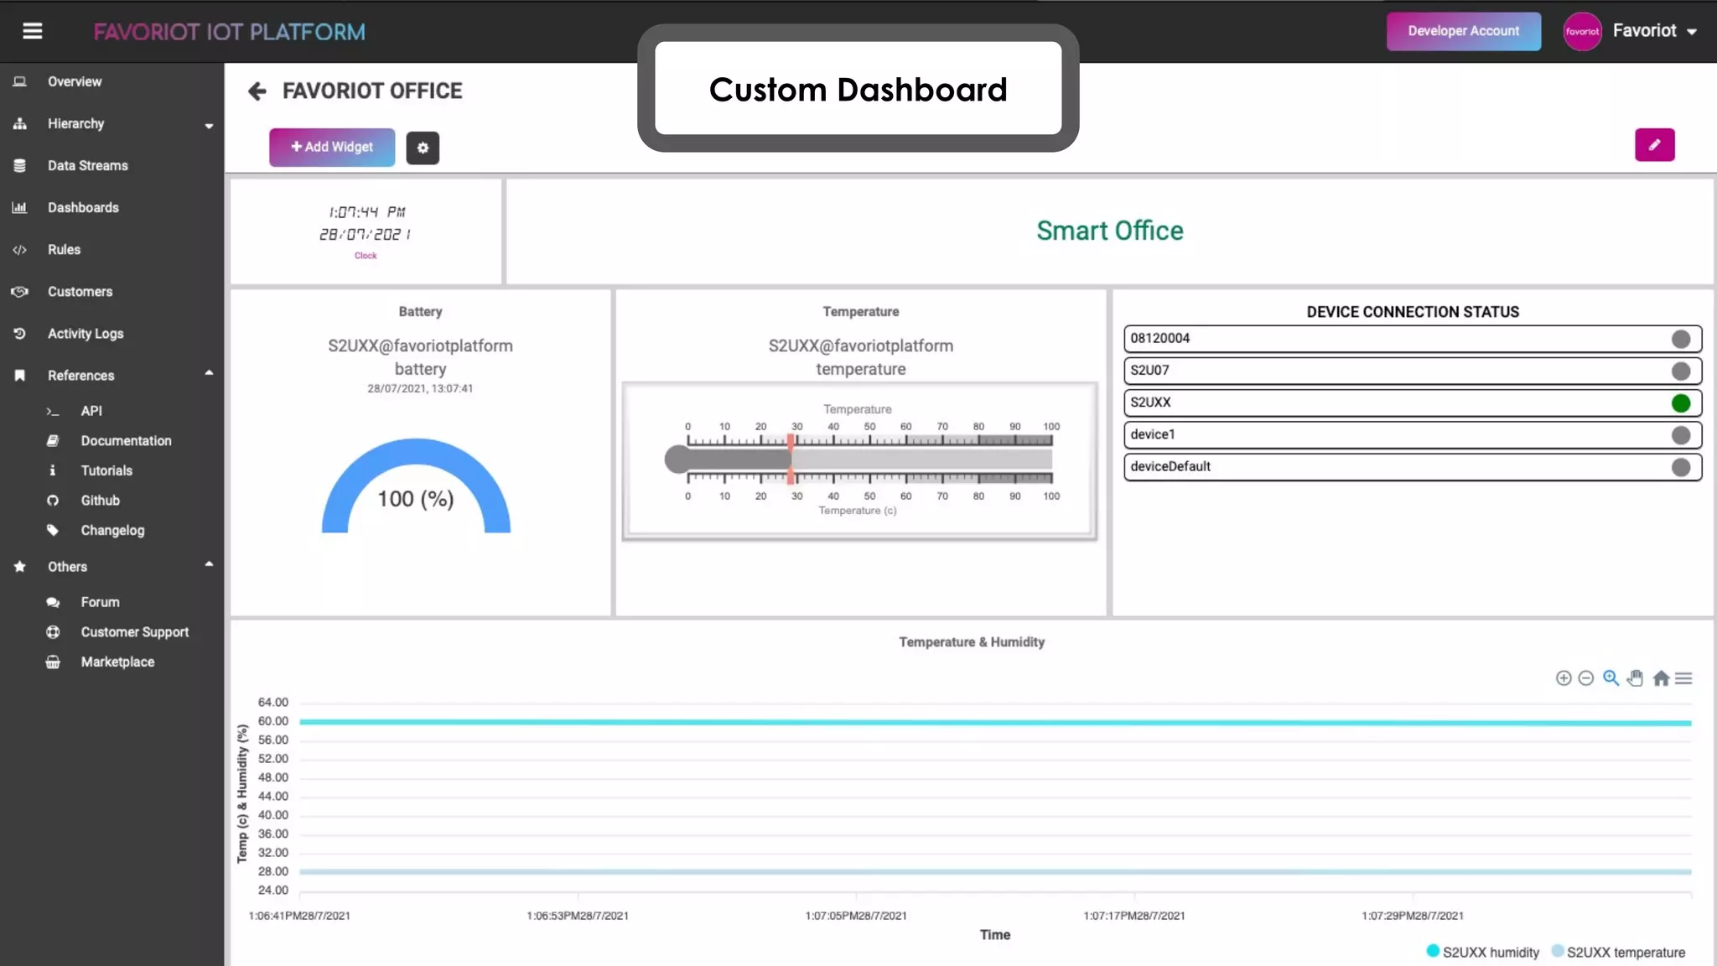Click the Dashboards bar chart icon
1717x966 pixels.
[x=19, y=207]
